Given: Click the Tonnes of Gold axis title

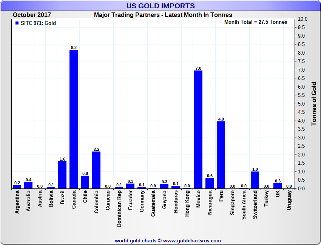Looking at the screenshot, I should (x=314, y=104).
